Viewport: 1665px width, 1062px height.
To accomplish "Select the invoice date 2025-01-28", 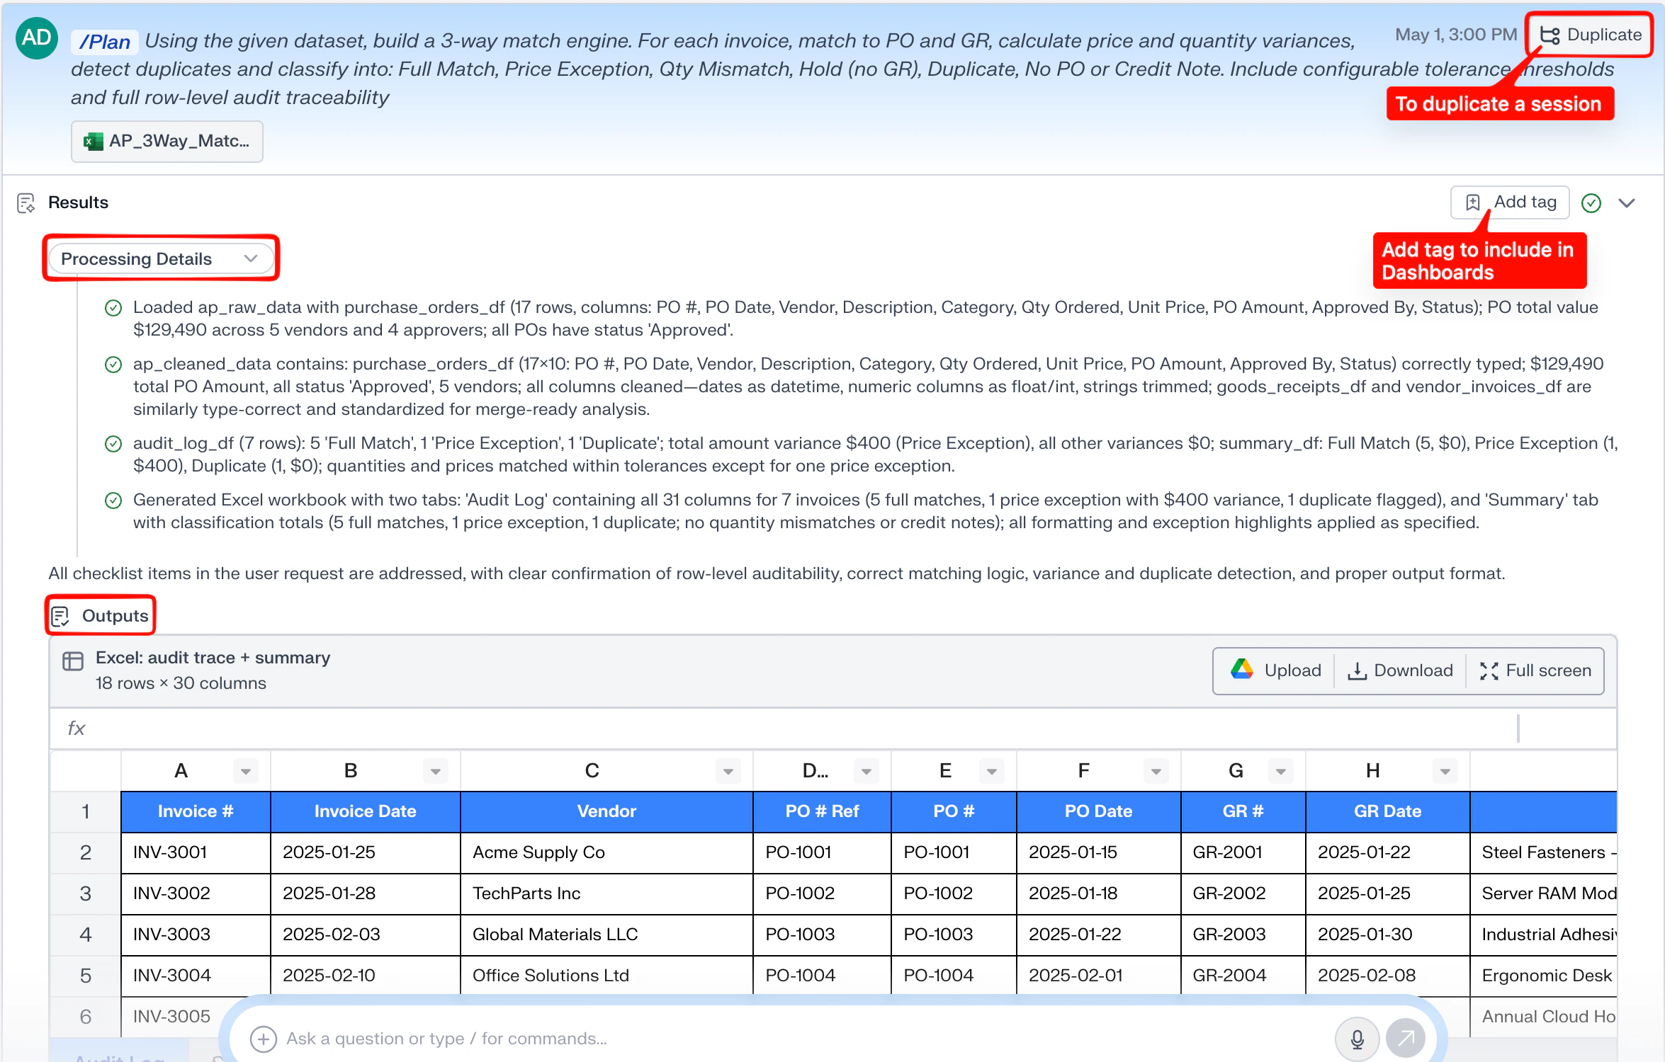I will coord(366,893).
